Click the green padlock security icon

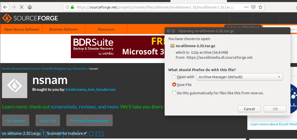point(72,7)
